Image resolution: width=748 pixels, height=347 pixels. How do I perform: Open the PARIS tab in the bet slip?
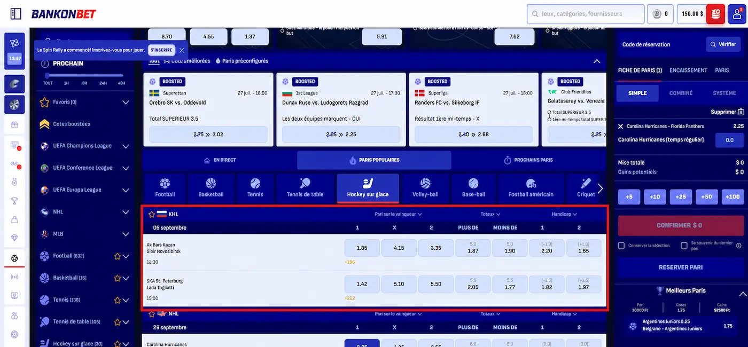coord(722,70)
